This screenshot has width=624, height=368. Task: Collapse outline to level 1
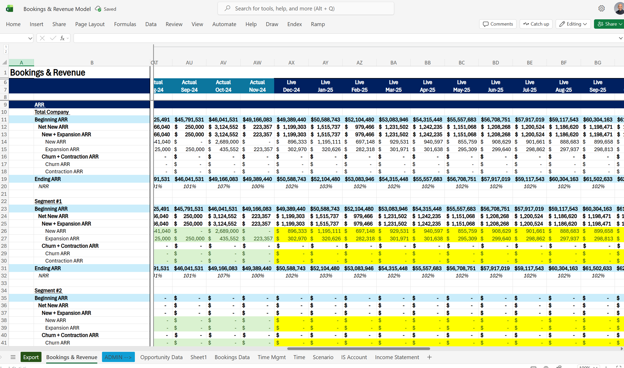(6, 47)
